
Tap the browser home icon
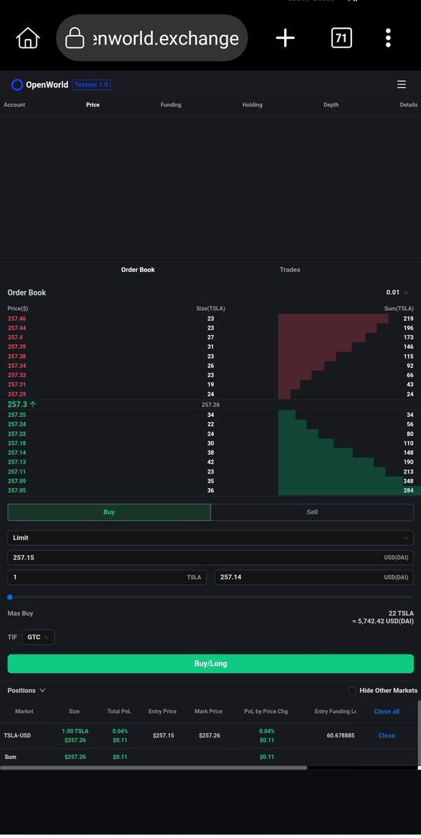tap(27, 38)
